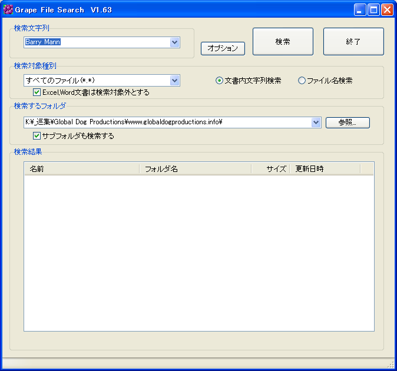Click the grape application icon in title bar
The height and width of the screenshot is (371, 397).
8,10
